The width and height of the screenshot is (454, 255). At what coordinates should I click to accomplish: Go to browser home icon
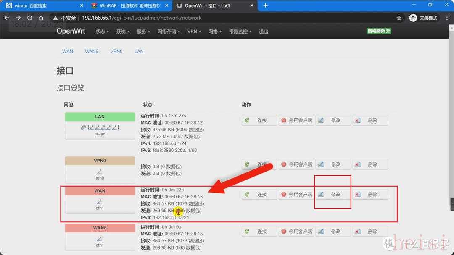pos(41,18)
